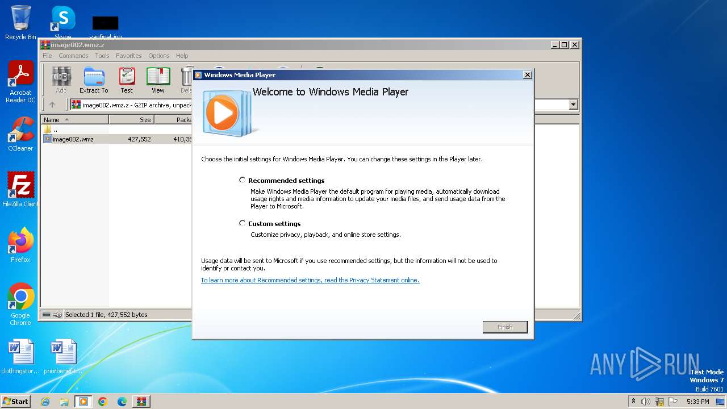Show hidden system tray icons
This screenshot has width=727, height=409.
[x=634, y=401]
